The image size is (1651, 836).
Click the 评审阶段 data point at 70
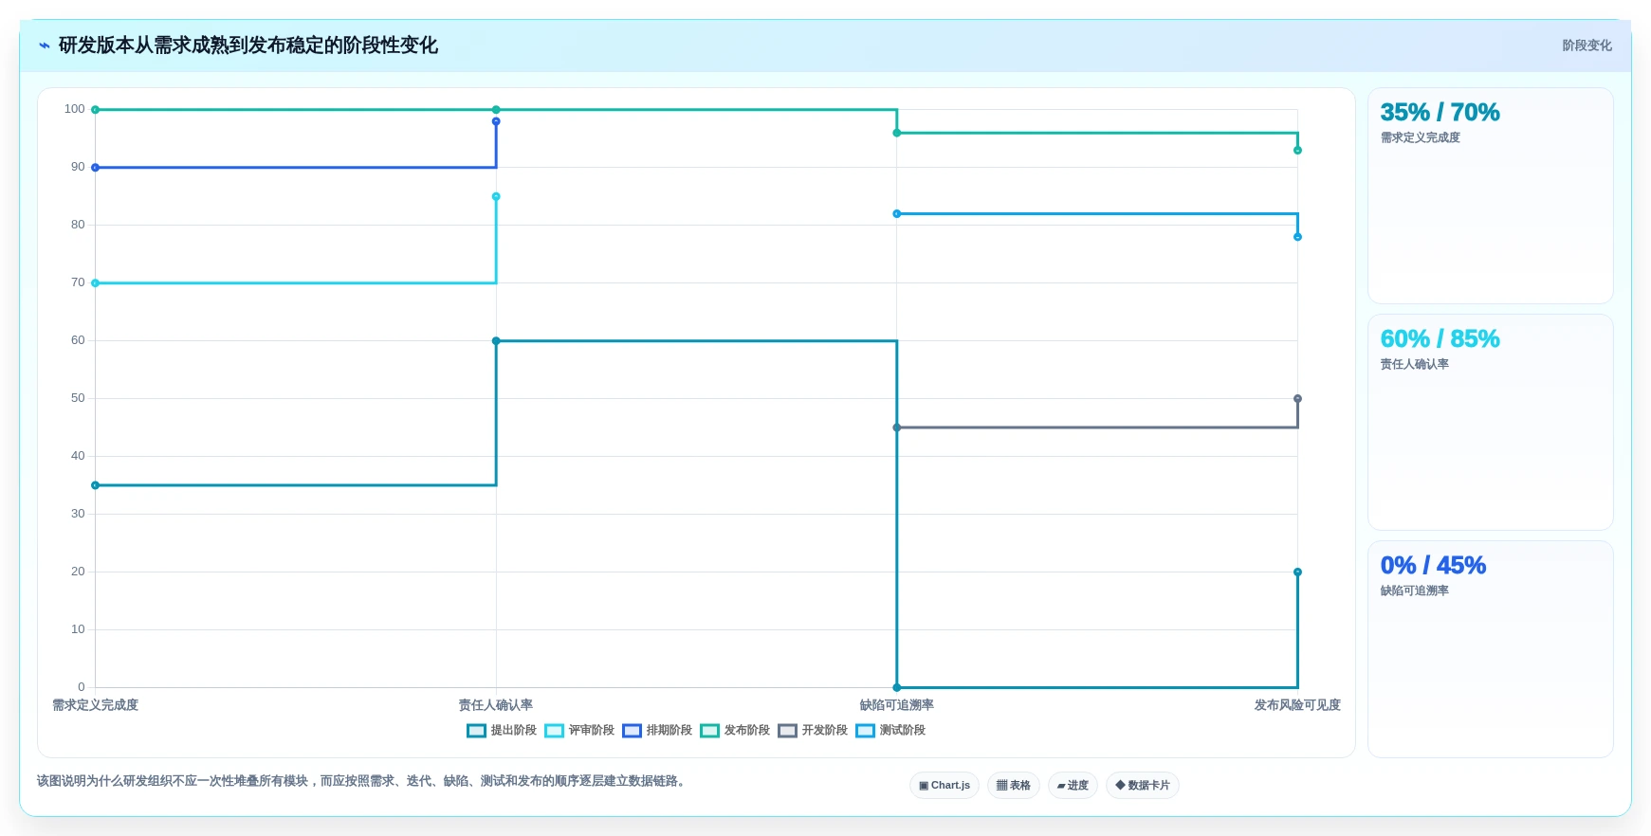pyautogui.click(x=95, y=283)
